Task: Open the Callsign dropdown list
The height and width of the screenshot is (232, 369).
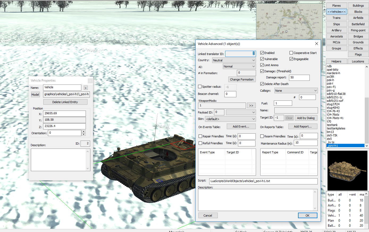Action: (296, 91)
